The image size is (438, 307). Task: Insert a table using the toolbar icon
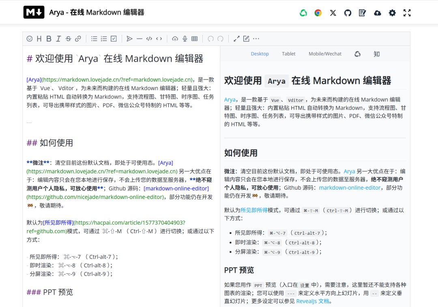point(195,39)
